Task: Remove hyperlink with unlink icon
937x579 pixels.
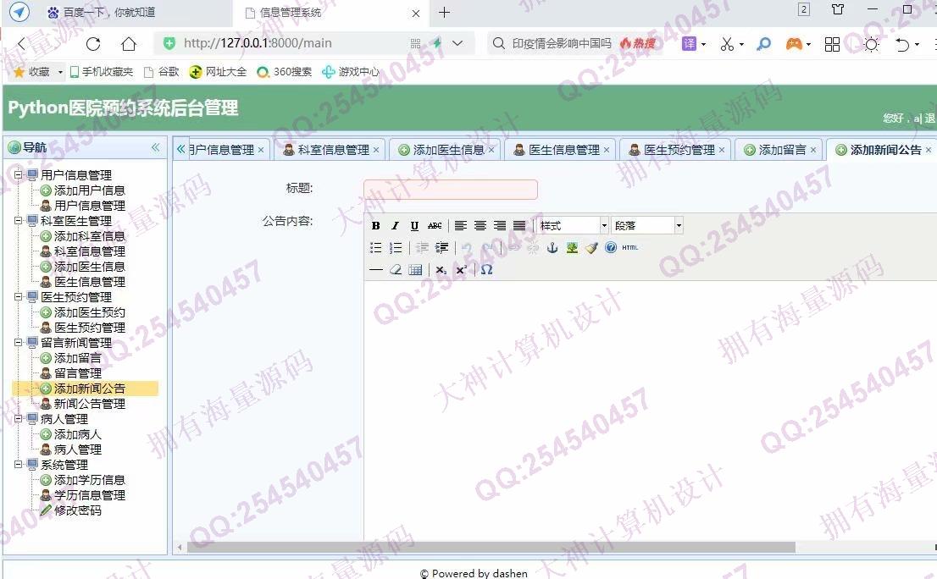Action: [532, 248]
